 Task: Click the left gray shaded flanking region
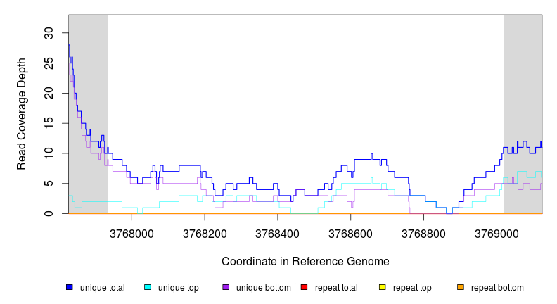pos(89,113)
